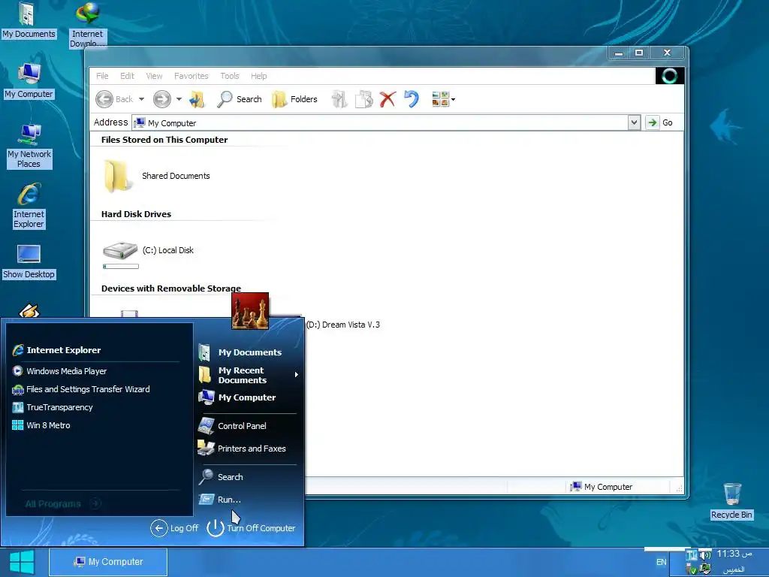Viewport: 769px width, 577px height.
Task: Click the Files Stored on This Computer heading
Action: (x=164, y=140)
